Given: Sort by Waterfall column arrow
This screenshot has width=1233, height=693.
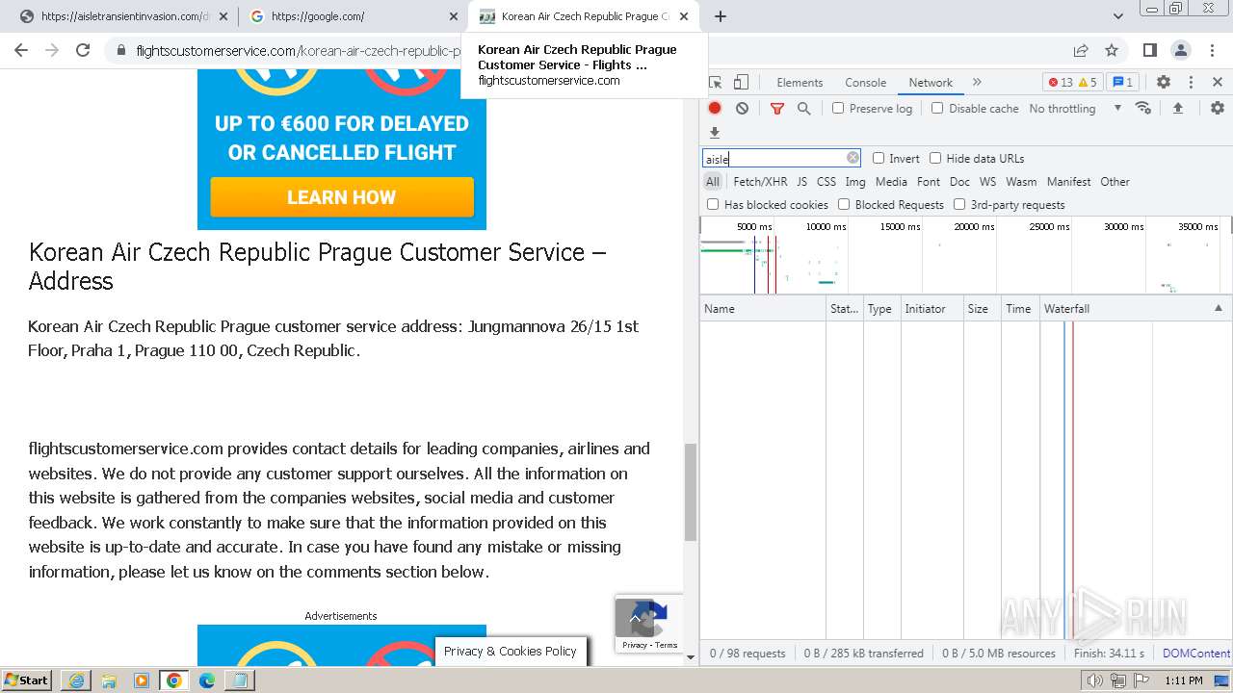Looking at the screenshot, I should tap(1218, 308).
